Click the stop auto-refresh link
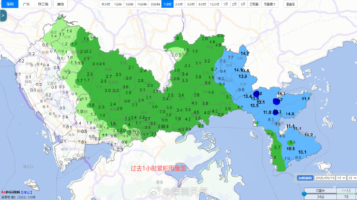The image size is (357, 200). pyautogui.click(x=26, y=192)
